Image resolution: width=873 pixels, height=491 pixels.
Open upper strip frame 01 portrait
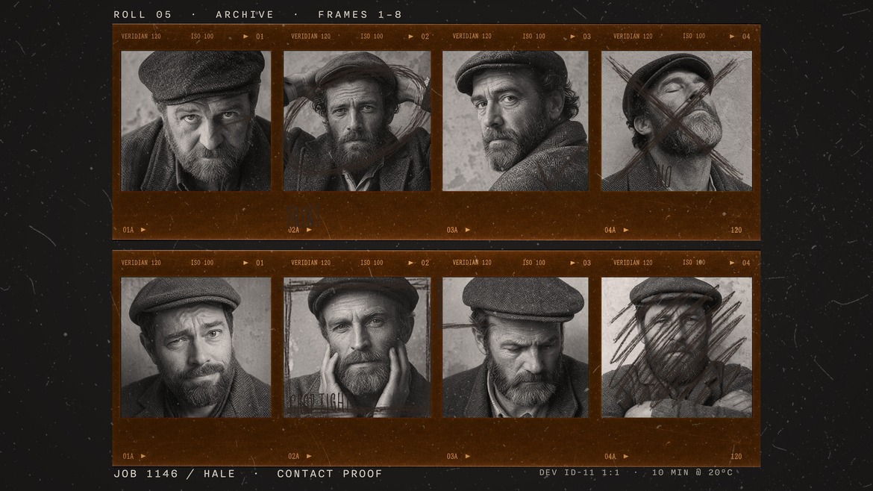coord(196,121)
